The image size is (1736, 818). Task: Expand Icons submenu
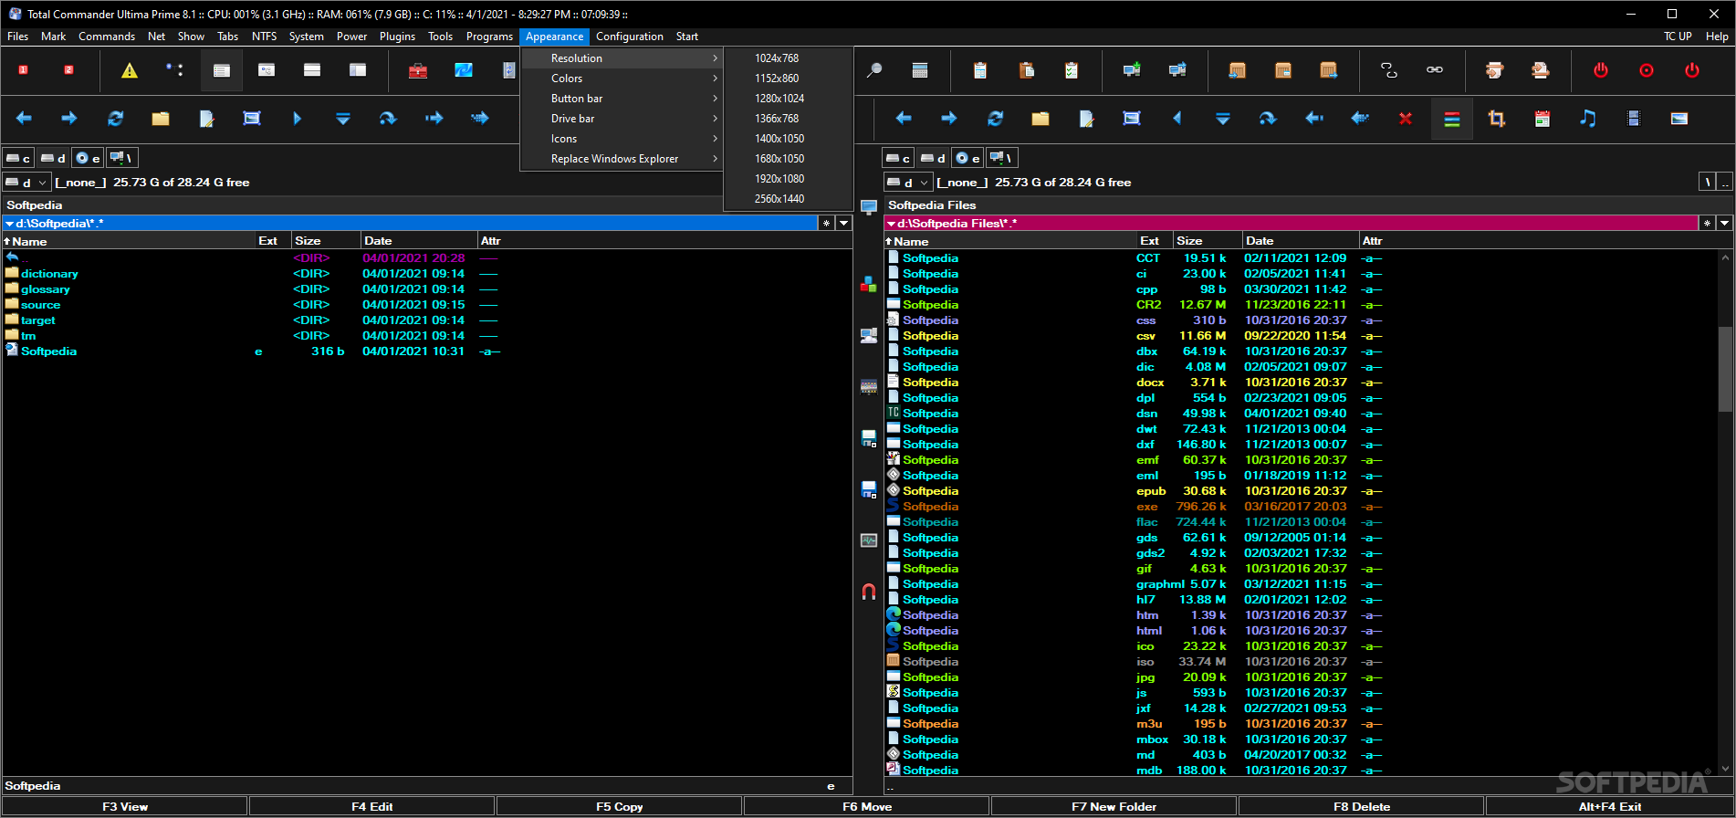[622, 139]
